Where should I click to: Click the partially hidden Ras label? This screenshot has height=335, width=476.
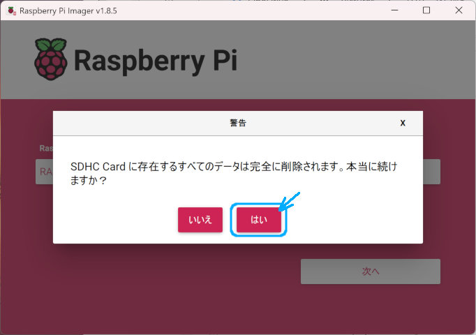(x=46, y=148)
